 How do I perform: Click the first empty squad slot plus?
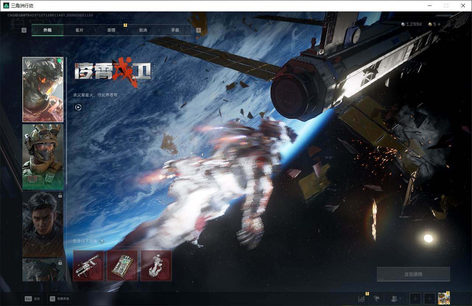pos(415,299)
